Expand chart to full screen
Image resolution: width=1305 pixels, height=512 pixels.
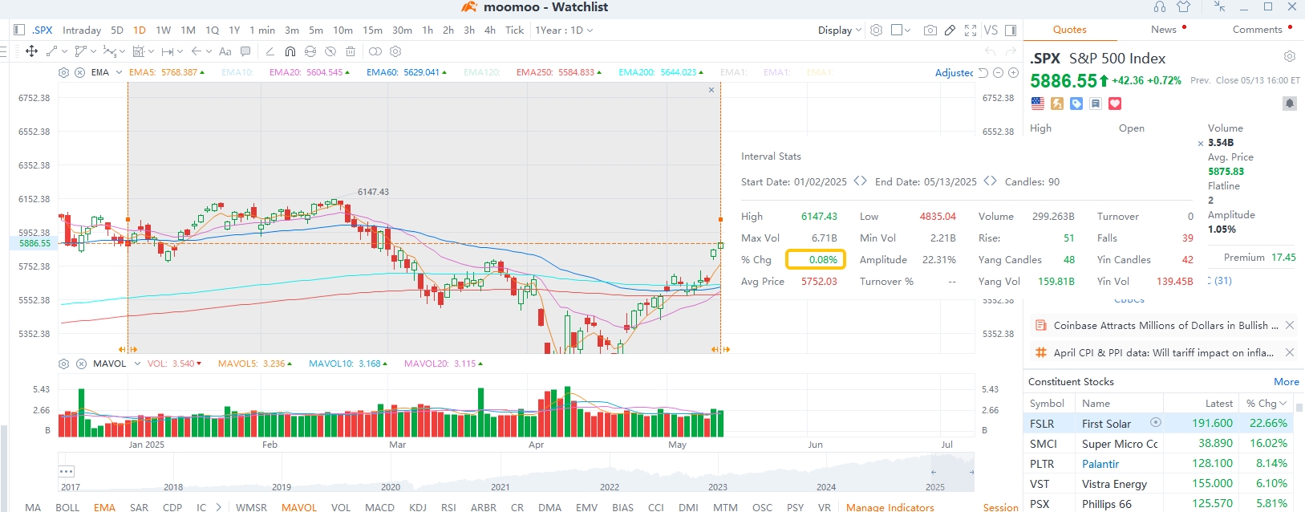[971, 30]
